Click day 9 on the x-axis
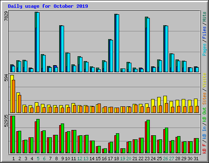Viewport: 209px width, 163px height. point(62,159)
